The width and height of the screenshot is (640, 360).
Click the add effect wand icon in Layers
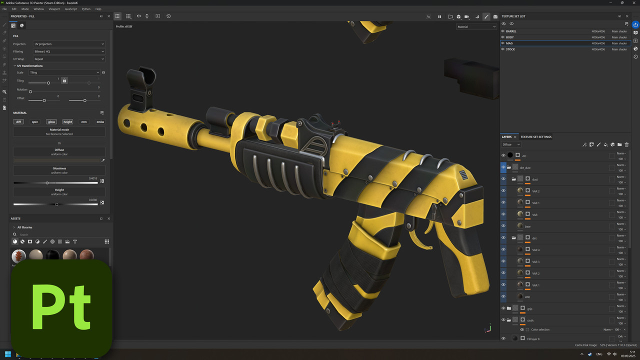pyautogui.click(x=584, y=144)
